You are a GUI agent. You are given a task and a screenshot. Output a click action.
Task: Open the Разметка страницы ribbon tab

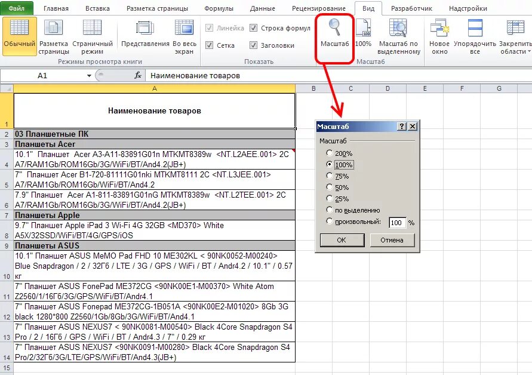[x=157, y=8]
